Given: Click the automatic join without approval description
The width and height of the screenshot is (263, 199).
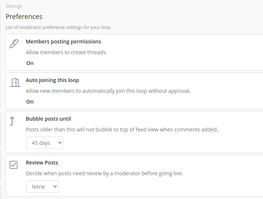Looking at the screenshot, I should point(108,91).
